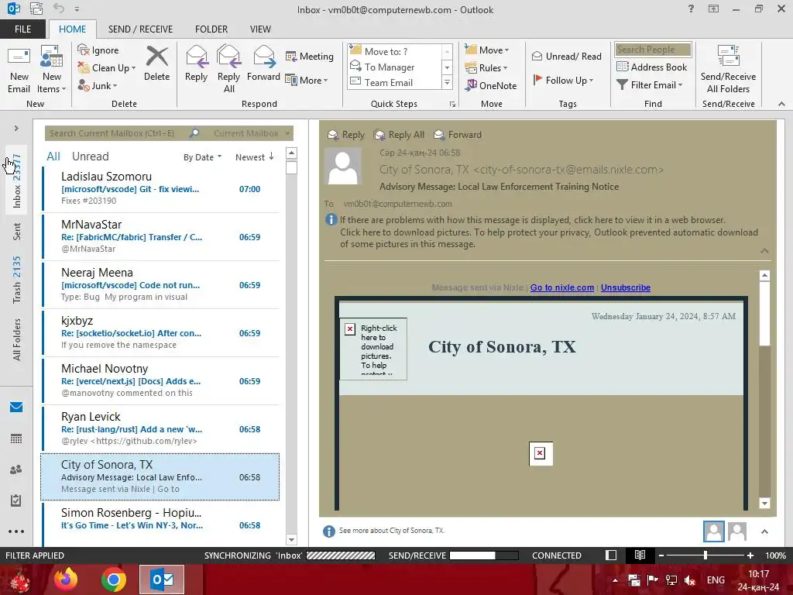The height and width of the screenshot is (595, 793).
Task: Delete the selected message
Action: [x=156, y=64]
